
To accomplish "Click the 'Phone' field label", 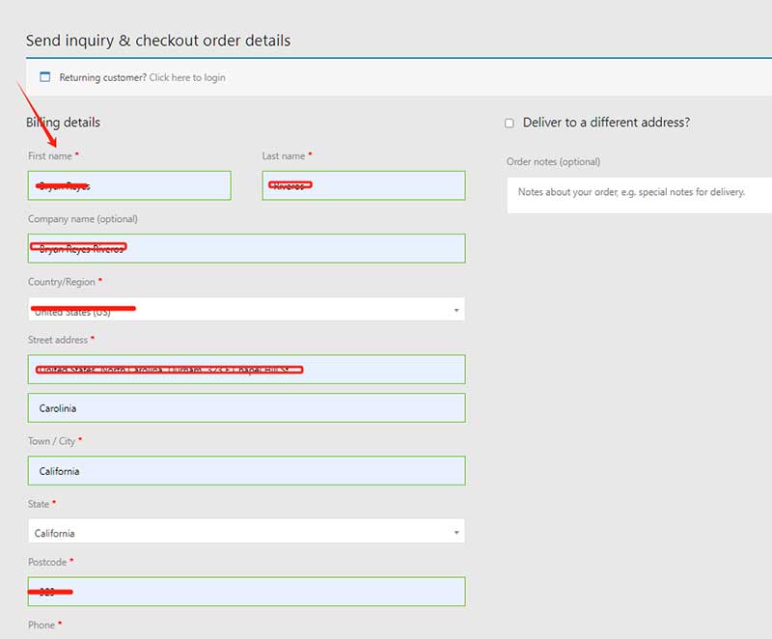I will coord(41,625).
